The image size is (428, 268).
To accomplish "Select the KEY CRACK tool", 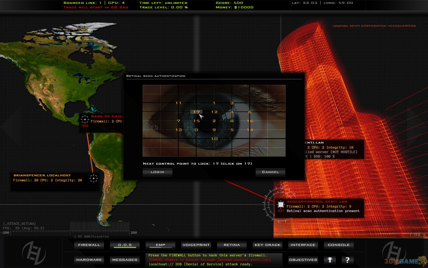I will pos(267,245).
